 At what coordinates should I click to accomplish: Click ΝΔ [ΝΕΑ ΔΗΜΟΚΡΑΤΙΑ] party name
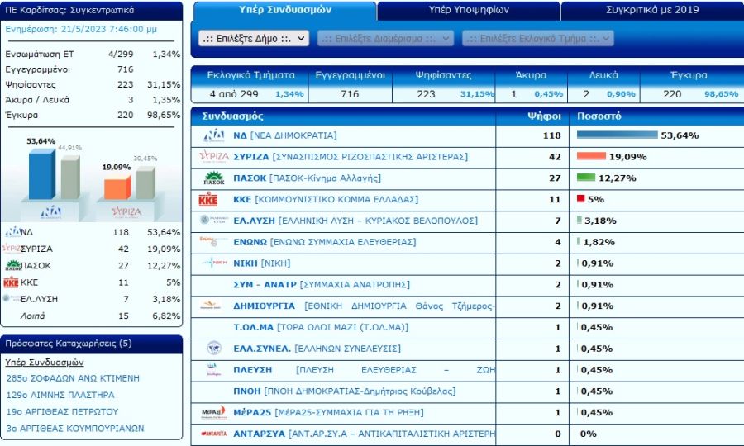coord(284,135)
